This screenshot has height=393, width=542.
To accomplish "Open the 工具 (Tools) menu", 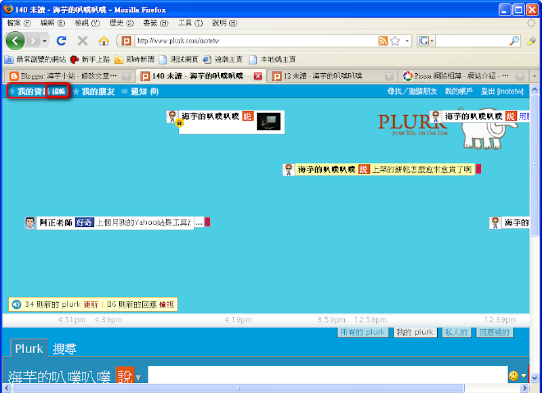I will [x=190, y=23].
